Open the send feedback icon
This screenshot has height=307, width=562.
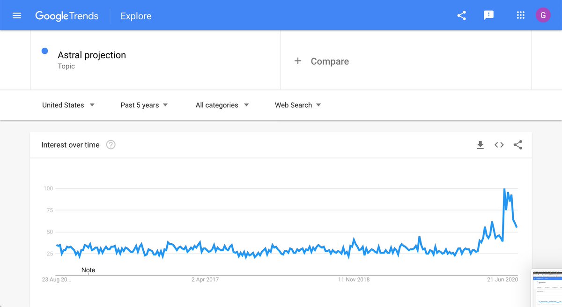[488, 15]
